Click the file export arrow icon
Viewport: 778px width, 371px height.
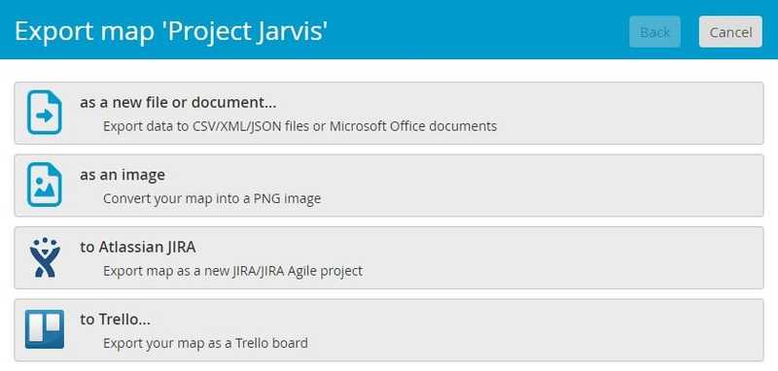tap(44, 113)
